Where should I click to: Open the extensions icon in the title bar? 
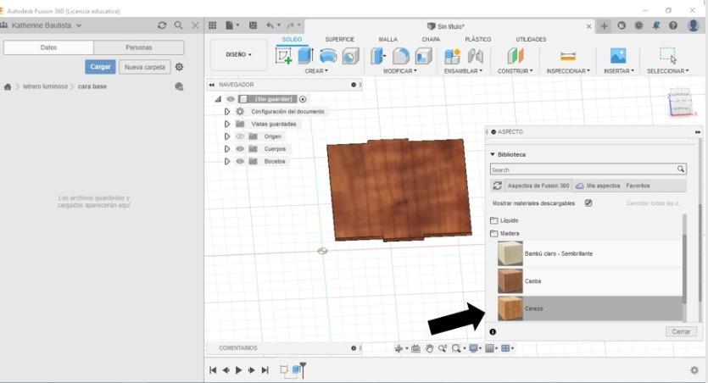pos(622,25)
